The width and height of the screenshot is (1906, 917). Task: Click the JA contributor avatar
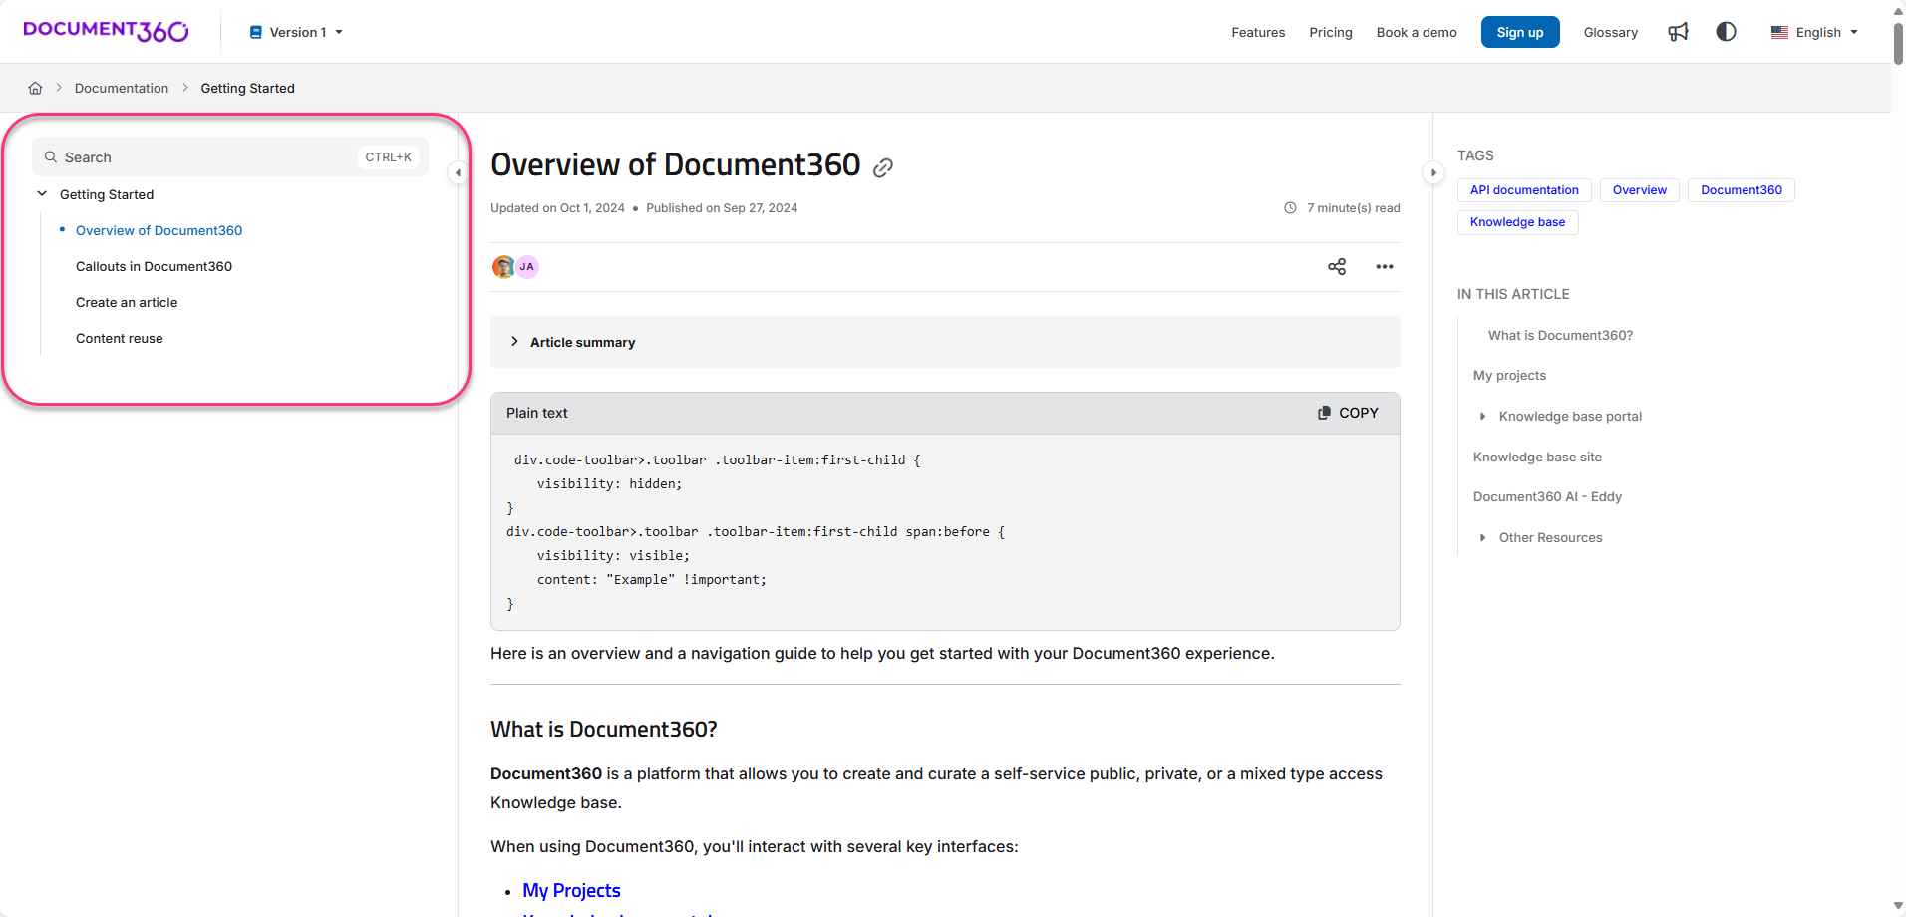point(527,266)
